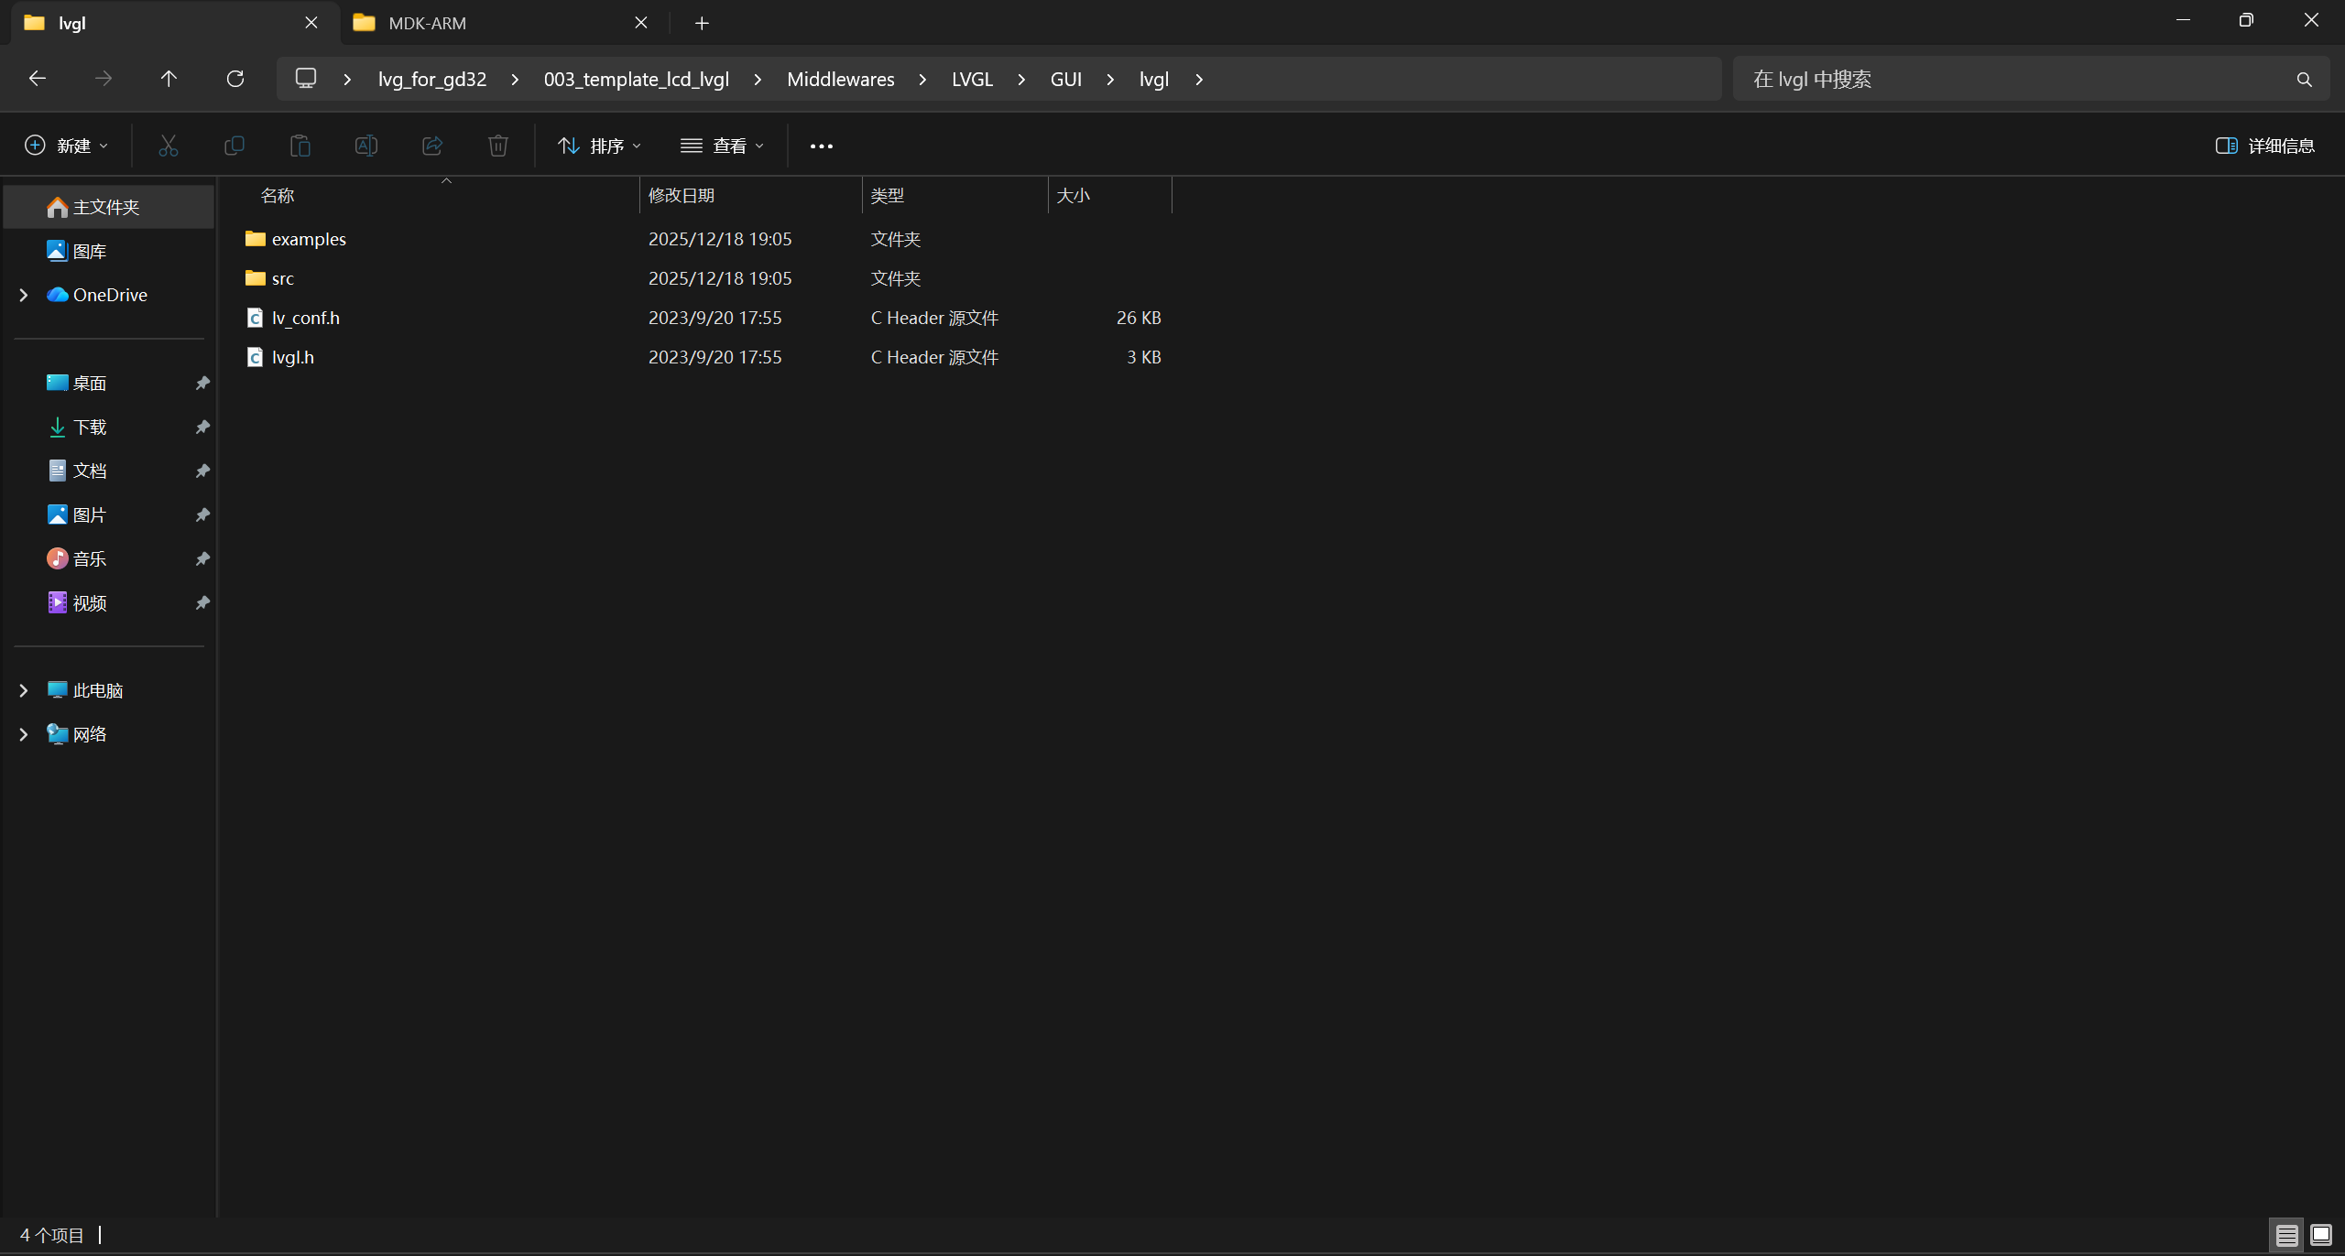
Task: Click the PC monitor icon in address bar
Action: (306, 79)
